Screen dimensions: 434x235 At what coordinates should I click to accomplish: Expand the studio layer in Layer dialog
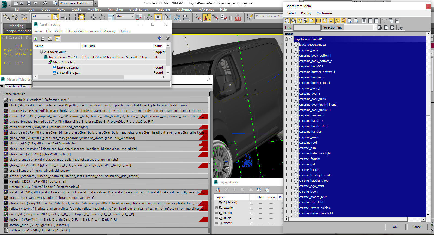point(217,218)
